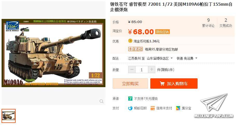Click the 加入购物车 add to cart button

(174, 84)
